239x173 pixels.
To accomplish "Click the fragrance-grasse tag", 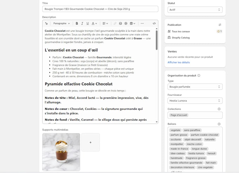I will tap(196, 158).
